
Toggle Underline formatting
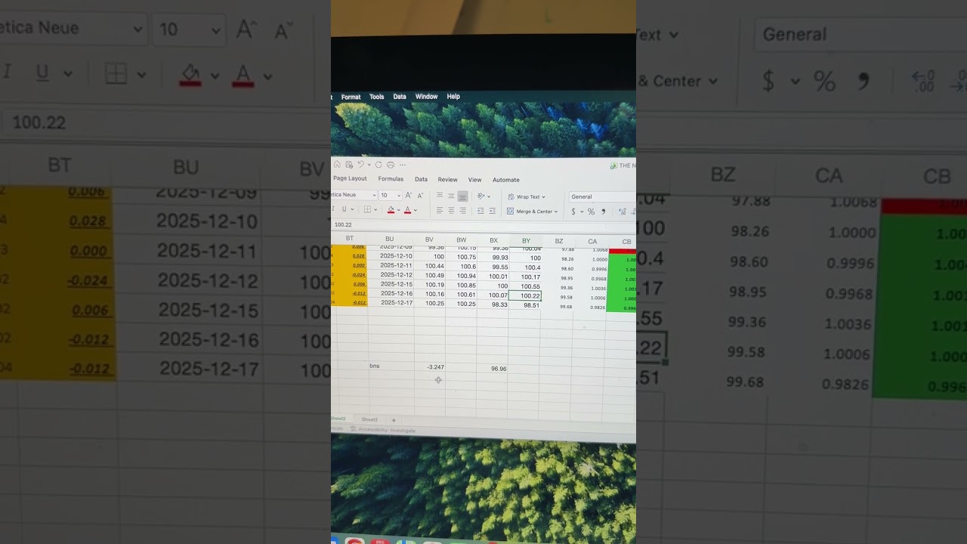(x=344, y=209)
